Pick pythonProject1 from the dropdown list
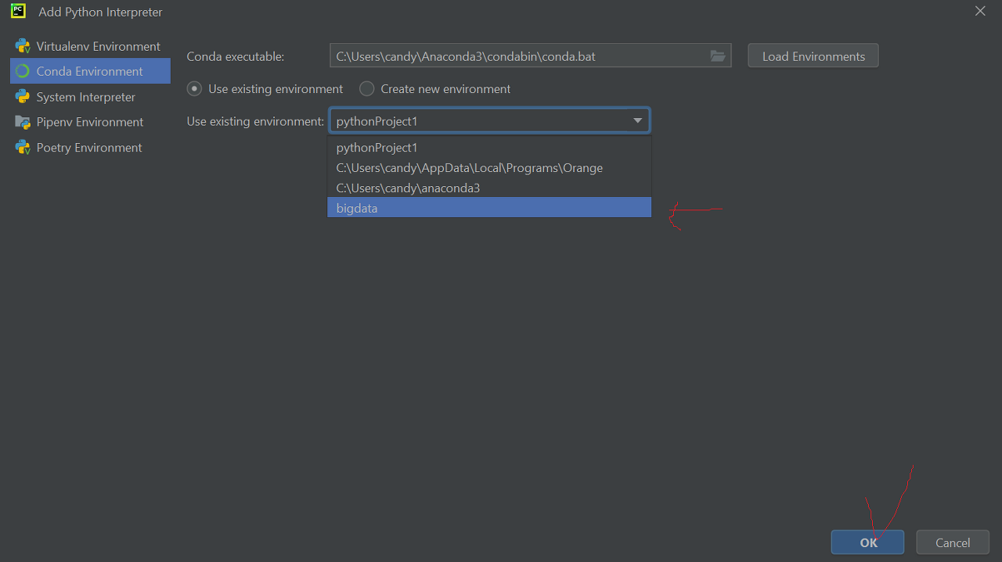The width and height of the screenshot is (1002, 562). click(489, 147)
